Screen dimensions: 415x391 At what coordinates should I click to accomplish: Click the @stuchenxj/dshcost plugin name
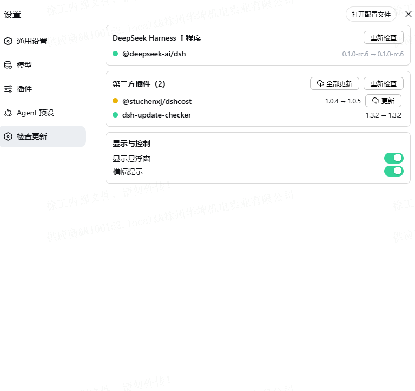pyautogui.click(x=157, y=101)
